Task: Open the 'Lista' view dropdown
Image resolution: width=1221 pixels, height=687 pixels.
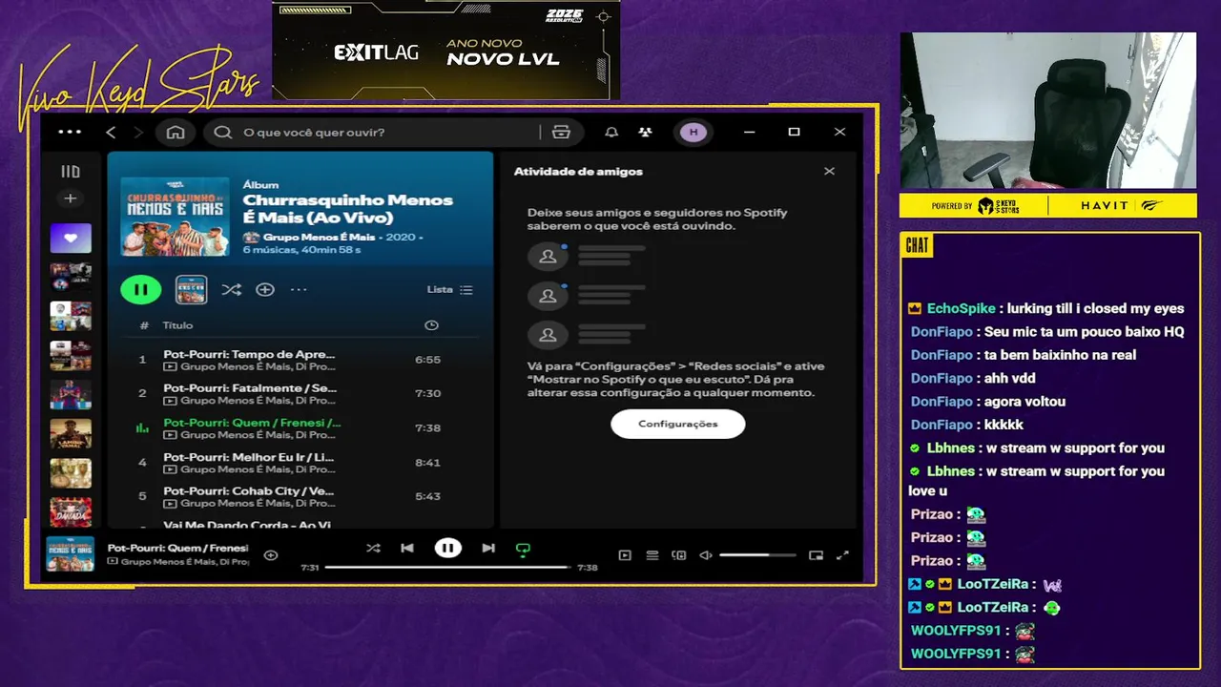Action: pos(449,289)
